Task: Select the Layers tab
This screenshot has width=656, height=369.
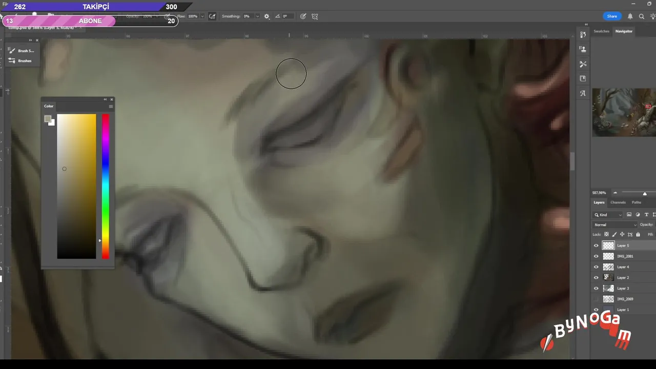Action: (x=599, y=202)
